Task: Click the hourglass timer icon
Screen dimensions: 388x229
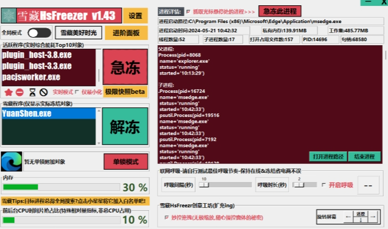Action: tap(32, 92)
